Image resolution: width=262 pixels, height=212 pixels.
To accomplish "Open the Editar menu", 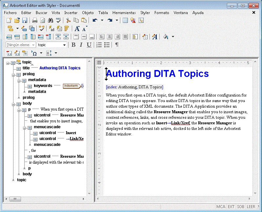I will (x=26, y=13).
